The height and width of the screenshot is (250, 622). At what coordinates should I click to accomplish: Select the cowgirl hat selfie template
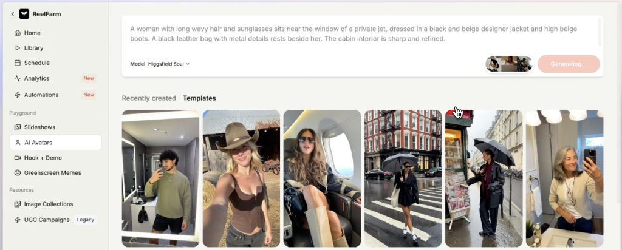point(241,178)
